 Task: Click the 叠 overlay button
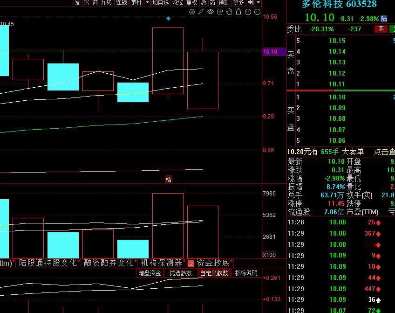point(204,3)
